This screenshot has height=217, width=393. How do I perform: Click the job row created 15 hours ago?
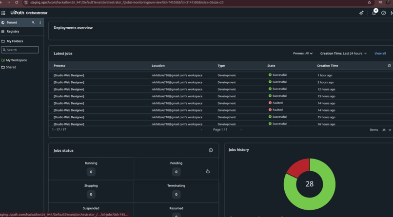point(220,117)
